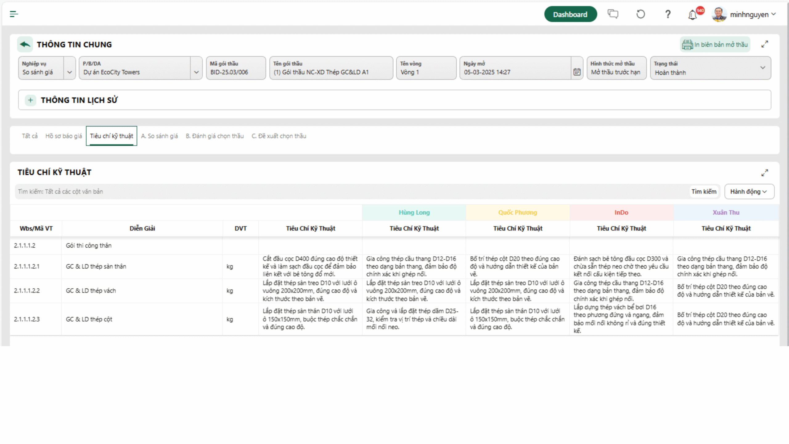Open the chat messages icon
The height and width of the screenshot is (444, 789).
click(x=613, y=14)
